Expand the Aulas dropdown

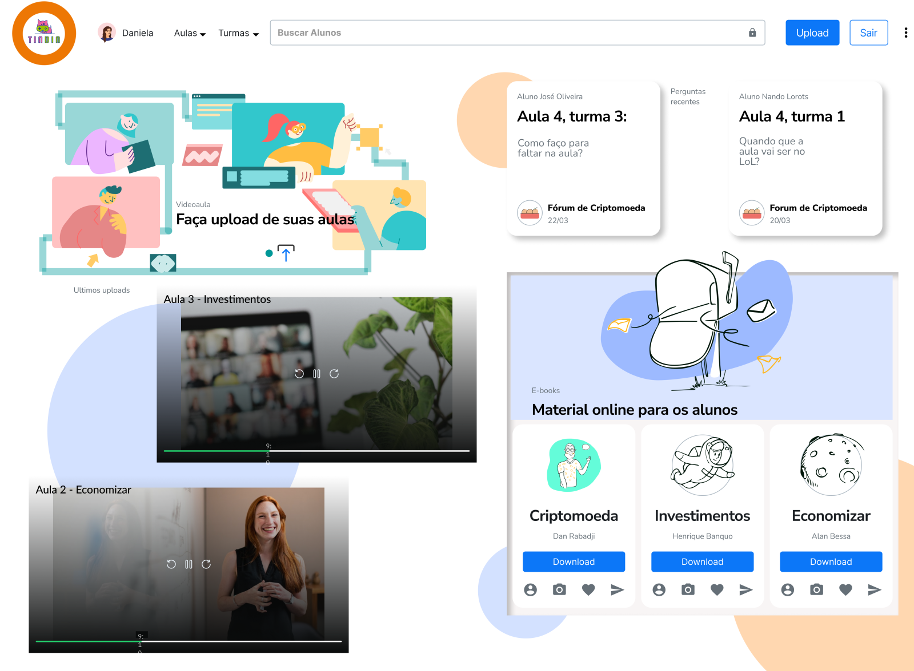189,33
